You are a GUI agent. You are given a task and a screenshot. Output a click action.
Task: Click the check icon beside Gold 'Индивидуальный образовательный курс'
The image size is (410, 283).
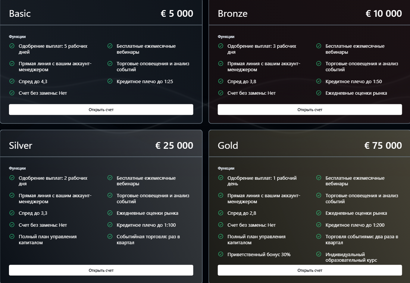[319, 254]
